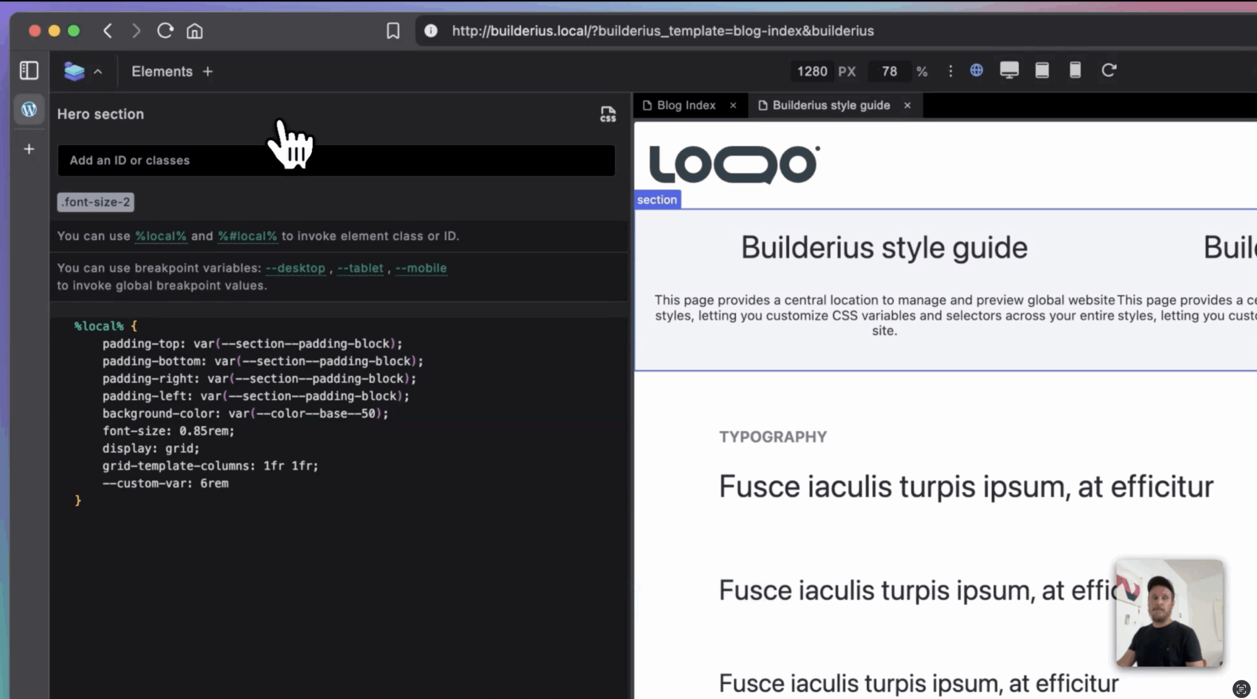Click the plus icon below WordPress logo

pos(29,149)
